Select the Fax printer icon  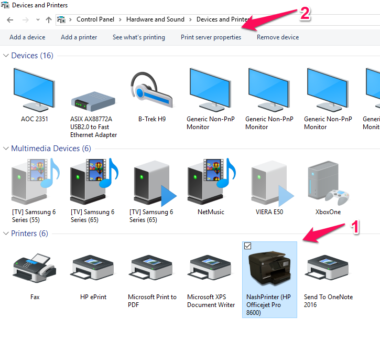coord(35,268)
